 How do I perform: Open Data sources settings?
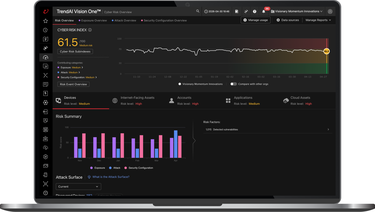click(288, 20)
